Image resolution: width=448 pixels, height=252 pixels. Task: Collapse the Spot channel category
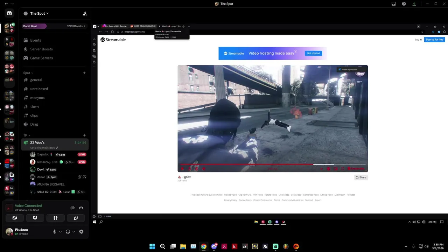28,73
